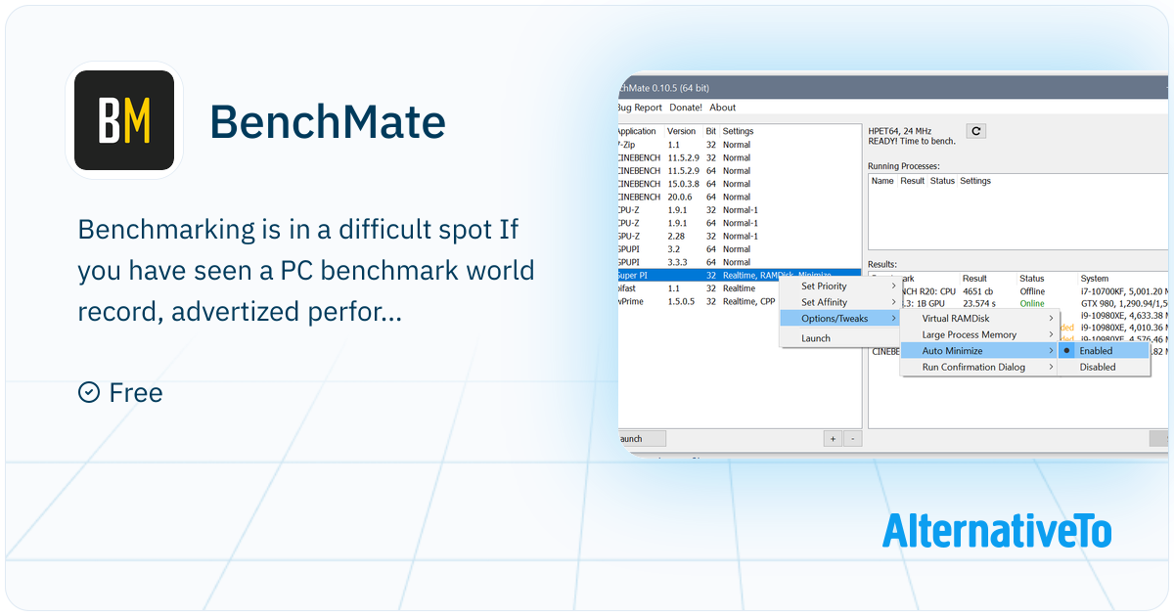Select the CINEBENCH 20.0.6 row
Viewport: 1174px width, 616px height.
tap(740, 197)
